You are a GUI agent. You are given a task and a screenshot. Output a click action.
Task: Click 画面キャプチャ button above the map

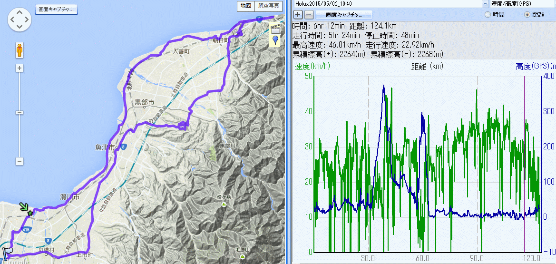point(57,9)
